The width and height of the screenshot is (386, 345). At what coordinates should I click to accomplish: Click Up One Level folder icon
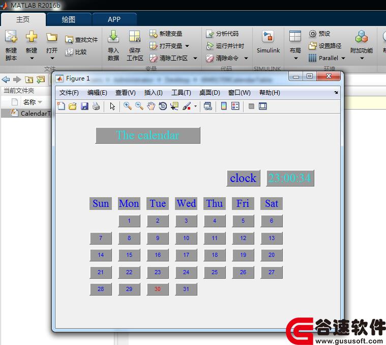pos(29,79)
